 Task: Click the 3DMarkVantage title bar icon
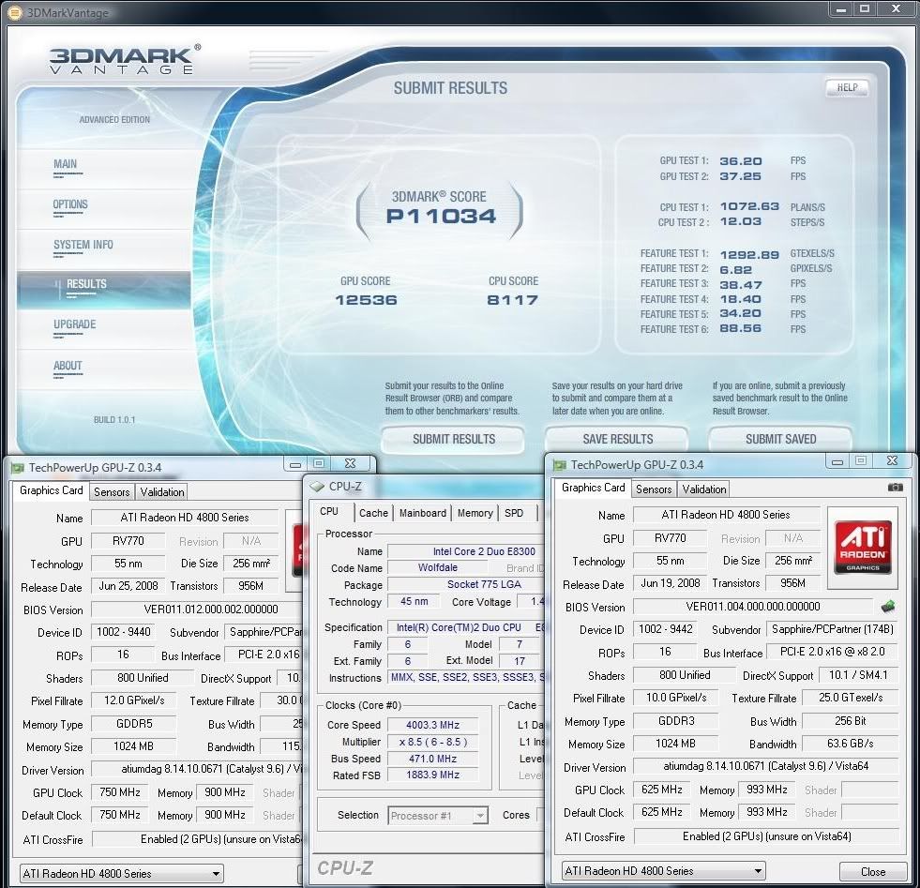(x=13, y=12)
